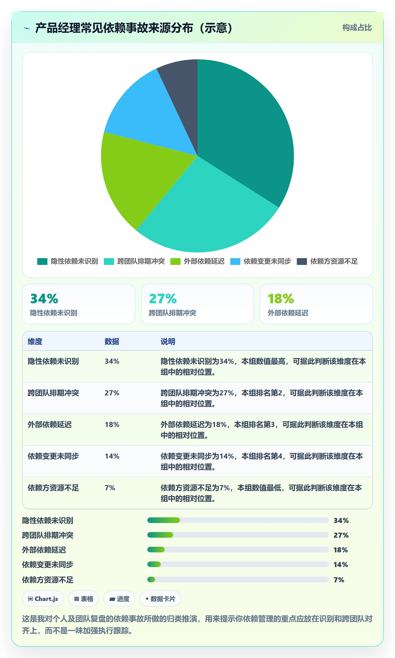
Task: Click the 构成占比 label in the header
Action: (x=357, y=28)
